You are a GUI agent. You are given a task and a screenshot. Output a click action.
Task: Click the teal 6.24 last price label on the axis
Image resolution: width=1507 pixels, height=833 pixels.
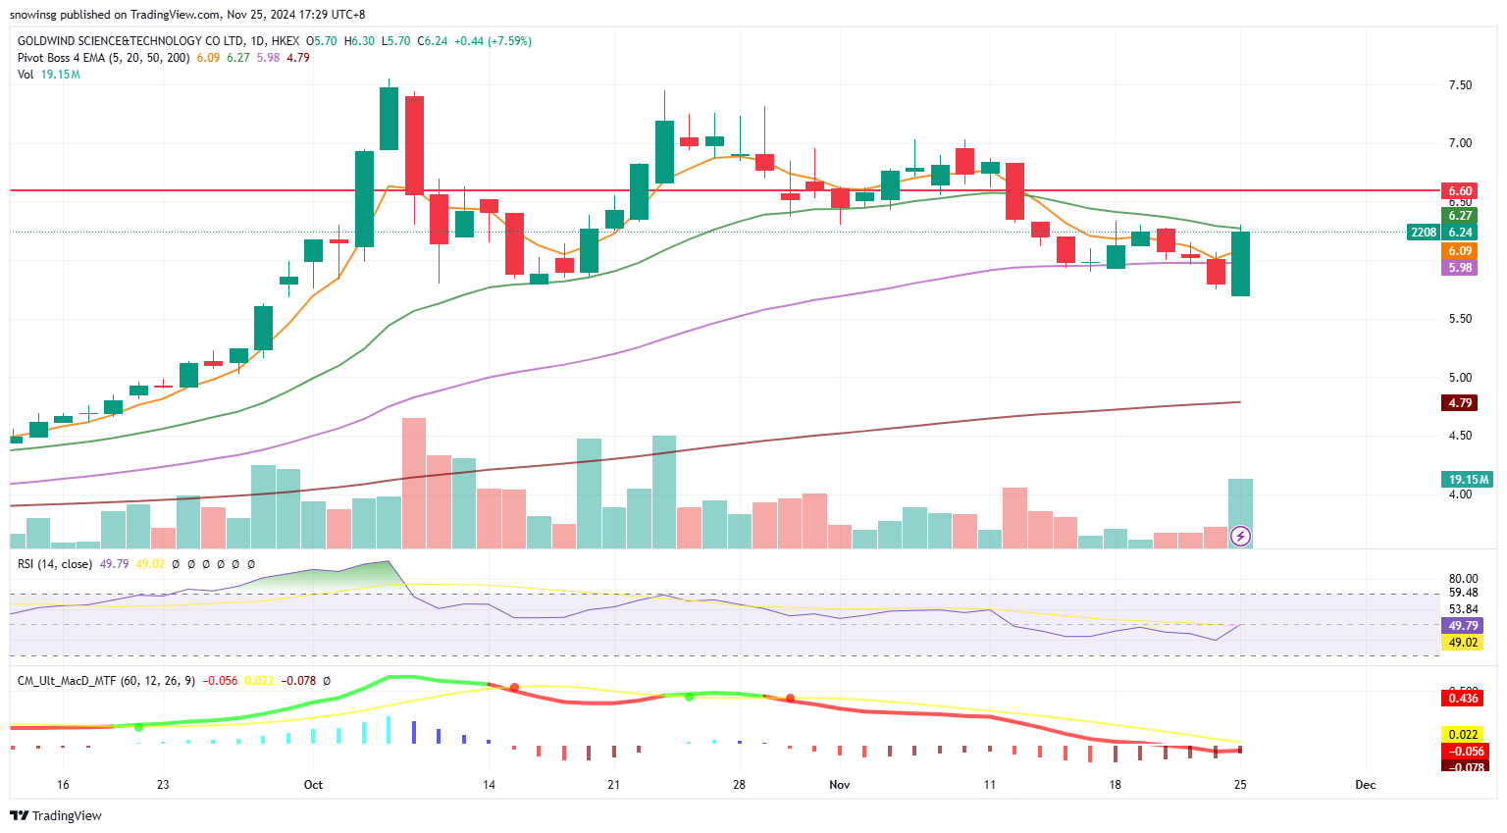pos(1460,233)
